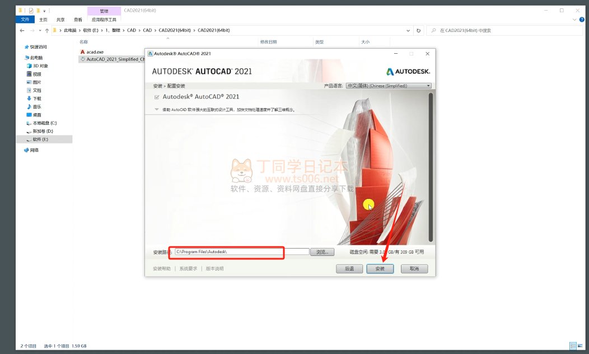The height and width of the screenshot is (354, 589).
Task: Minimize the AutoCAD installer dialog
Action: (x=395, y=54)
